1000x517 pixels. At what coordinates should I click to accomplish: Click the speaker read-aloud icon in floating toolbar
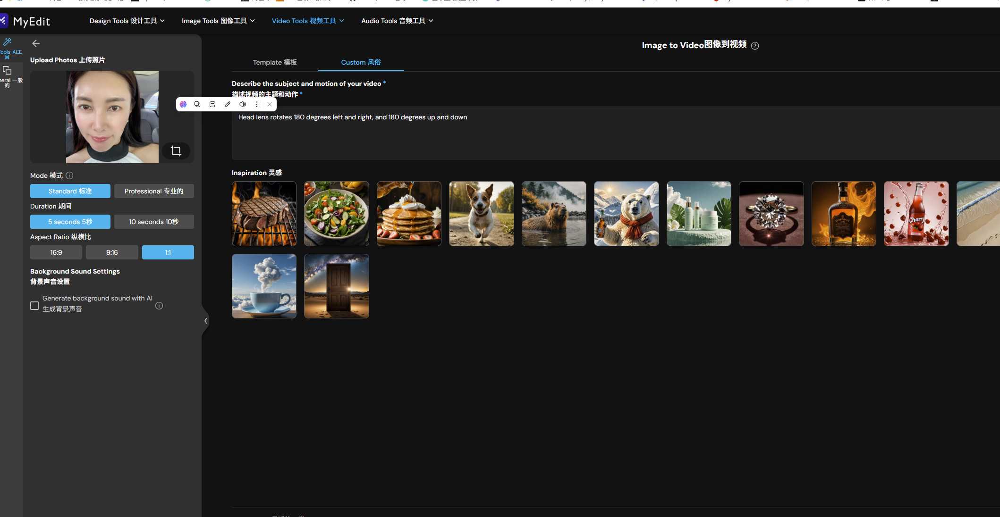click(242, 104)
